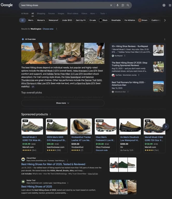Toggle the Women's filter chip
The image size is (172, 199).
click(41, 20)
